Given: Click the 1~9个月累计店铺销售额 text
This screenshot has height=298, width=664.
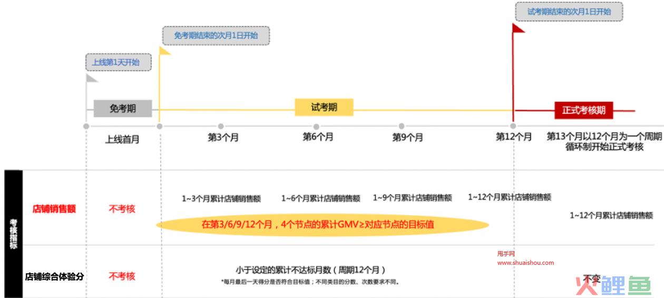Looking at the screenshot, I should 413,198.
